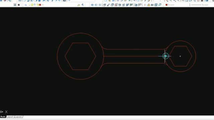
Task: Open the layer list dropdown
Action: [x=52, y=5]
